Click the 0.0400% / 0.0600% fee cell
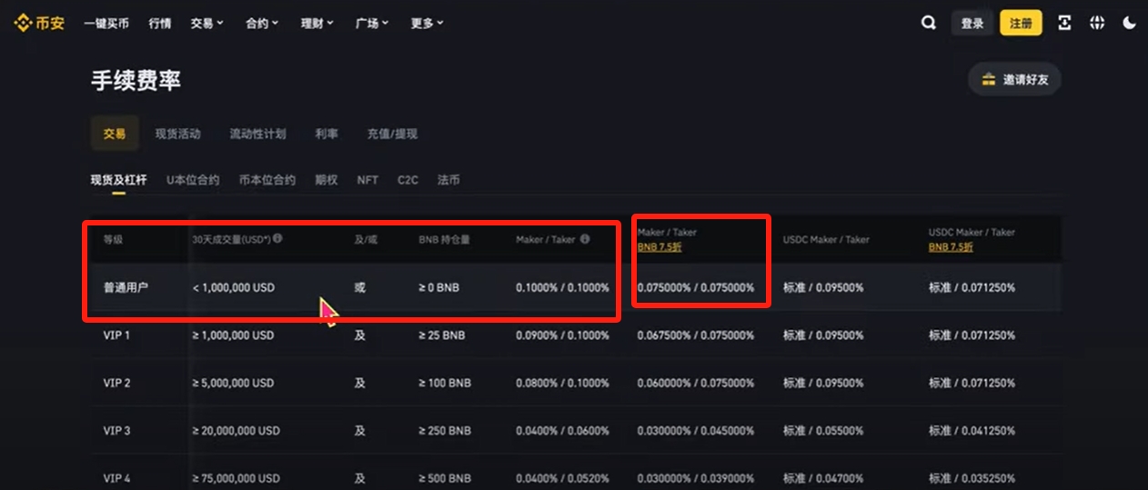 click(x=562, y=430)
